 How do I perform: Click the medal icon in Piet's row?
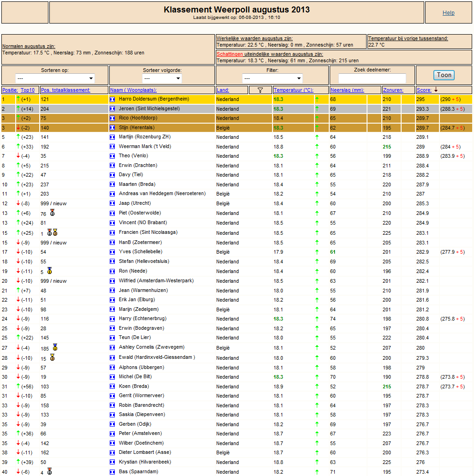52,213
